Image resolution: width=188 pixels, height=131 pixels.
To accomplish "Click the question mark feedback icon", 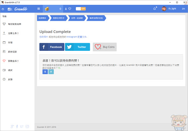I will 4,79.
